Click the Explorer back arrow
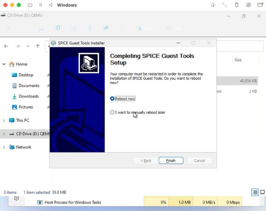 tap(6, 46)
